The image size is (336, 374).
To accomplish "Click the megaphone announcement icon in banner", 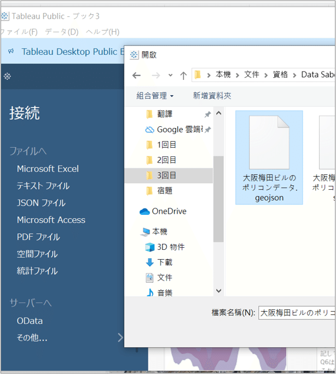I will point(11,51).
